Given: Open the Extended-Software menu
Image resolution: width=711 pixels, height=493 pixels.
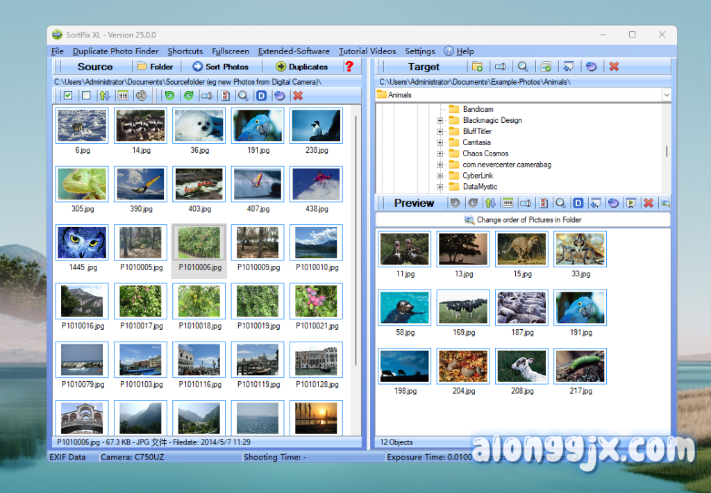Looking at the screenshot, I should point(294,51).
